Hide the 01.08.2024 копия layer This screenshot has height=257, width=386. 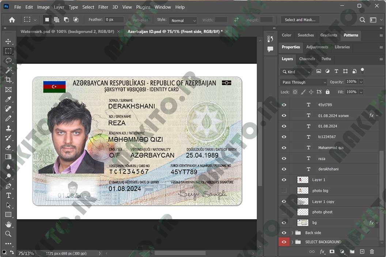pyautogui.click(x=284, y=116)
